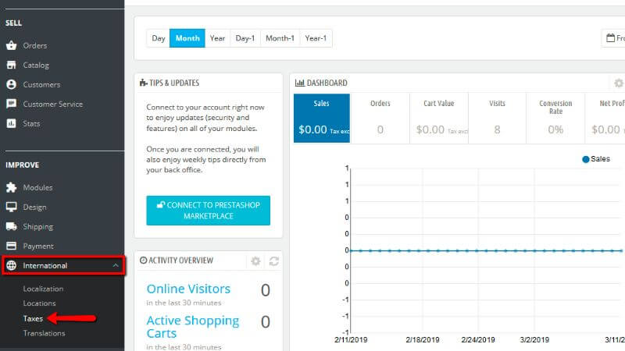Click Connect to PrestaShop Marketplace button

208,211
